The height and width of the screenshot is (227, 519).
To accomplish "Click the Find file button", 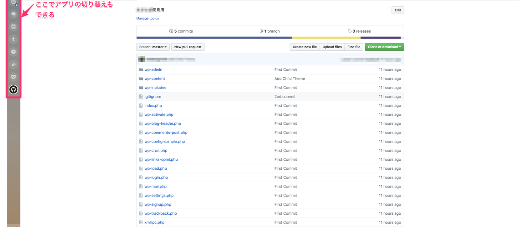I will pos(354,47).
